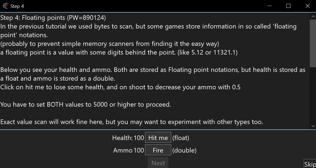Click the Cheat Engine icon in title bar

[x=5, y=6]
